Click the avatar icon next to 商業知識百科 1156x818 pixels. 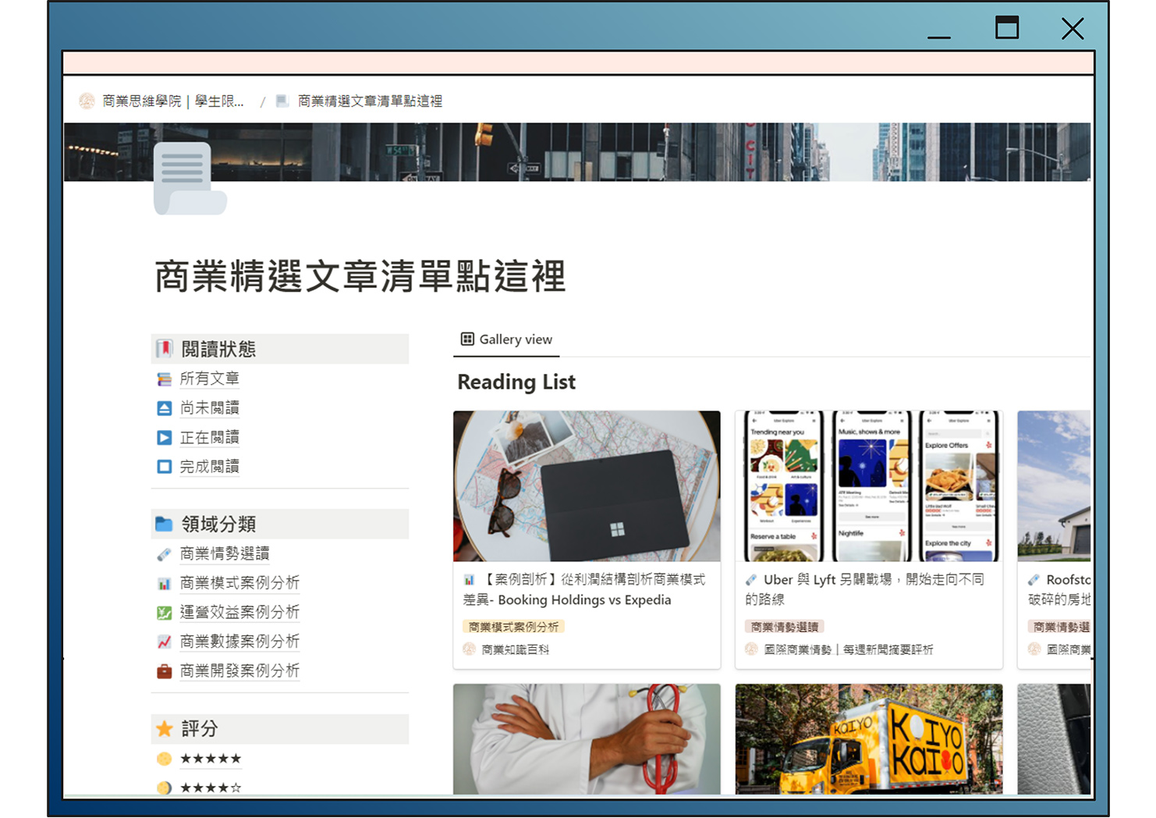coord(469,649)
